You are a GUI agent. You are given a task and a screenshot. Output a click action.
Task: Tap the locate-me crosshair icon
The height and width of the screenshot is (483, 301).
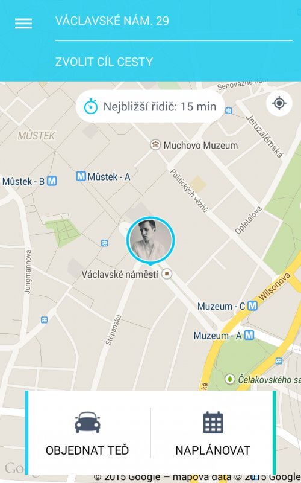pyautogui.click(x=279, y=103)
